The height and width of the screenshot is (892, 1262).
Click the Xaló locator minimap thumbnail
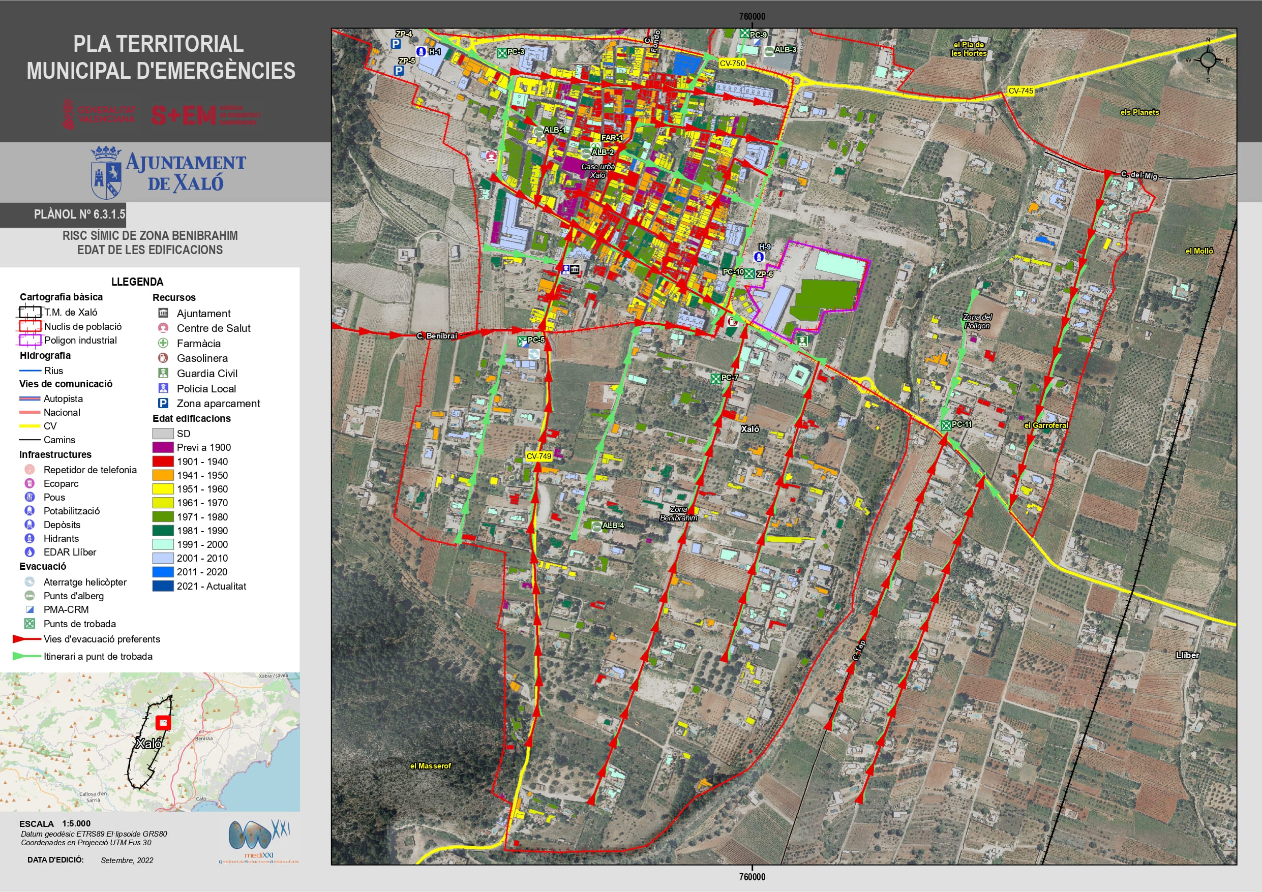point(150,742)
